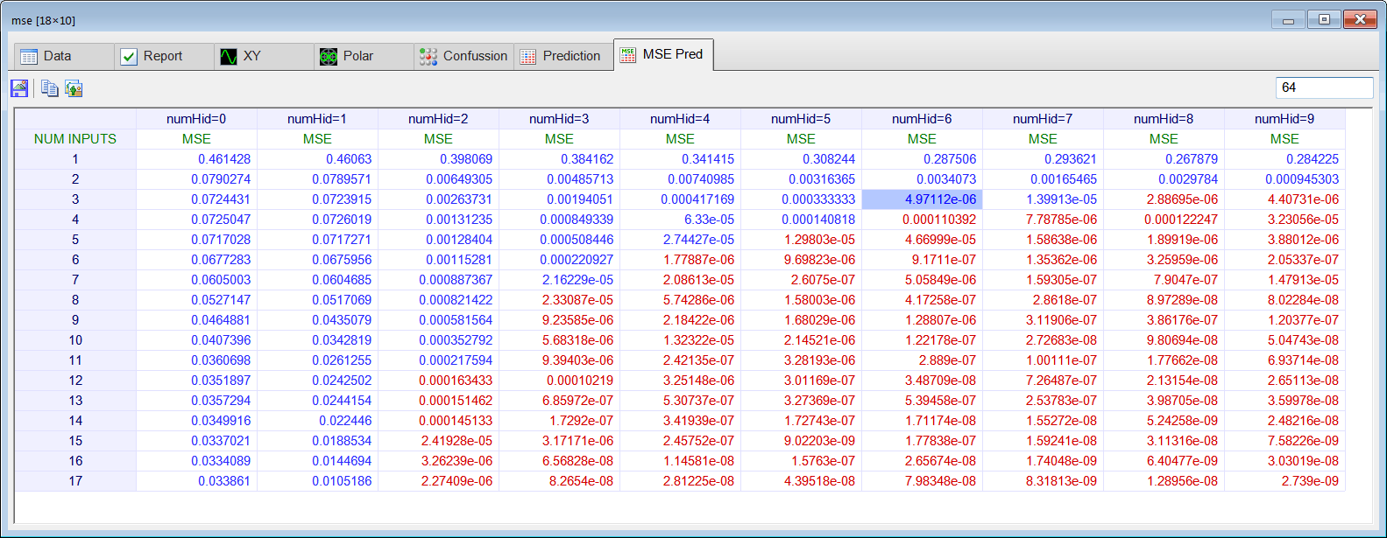Click cell 0.033861
The image size is (1387, 538).
(196, 481)
